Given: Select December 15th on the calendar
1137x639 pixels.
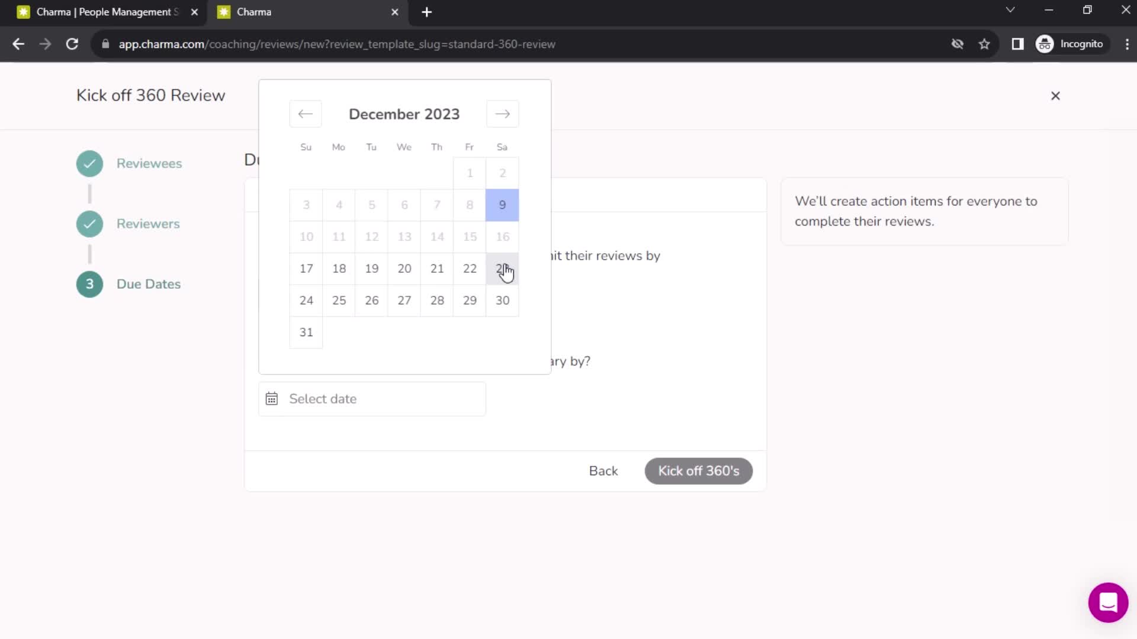Looking at the screenshot, I should [x=470, y=237].
